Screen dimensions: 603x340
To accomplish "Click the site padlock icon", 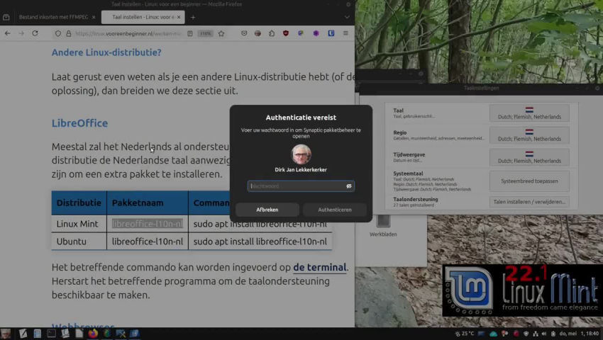I will (x=68, y=33).
